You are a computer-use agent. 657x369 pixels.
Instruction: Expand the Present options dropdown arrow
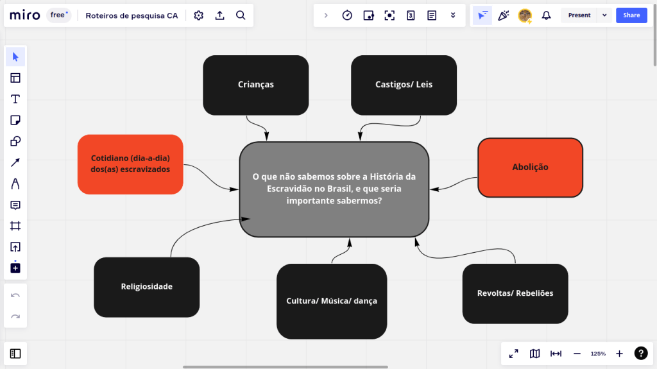point(604,15)
